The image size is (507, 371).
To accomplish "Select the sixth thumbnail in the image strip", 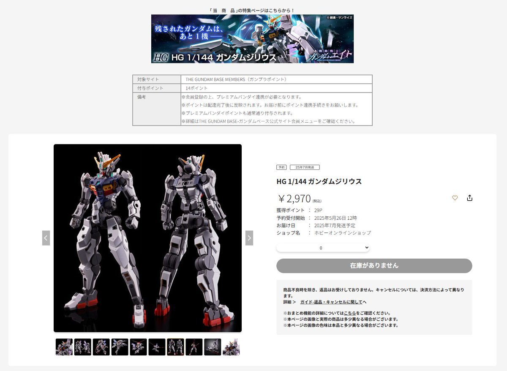I will (x=157, y=347).
